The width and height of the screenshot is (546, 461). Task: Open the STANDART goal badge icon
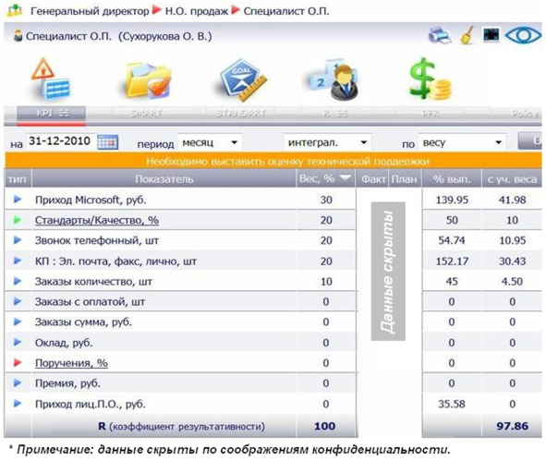point(243,80)
